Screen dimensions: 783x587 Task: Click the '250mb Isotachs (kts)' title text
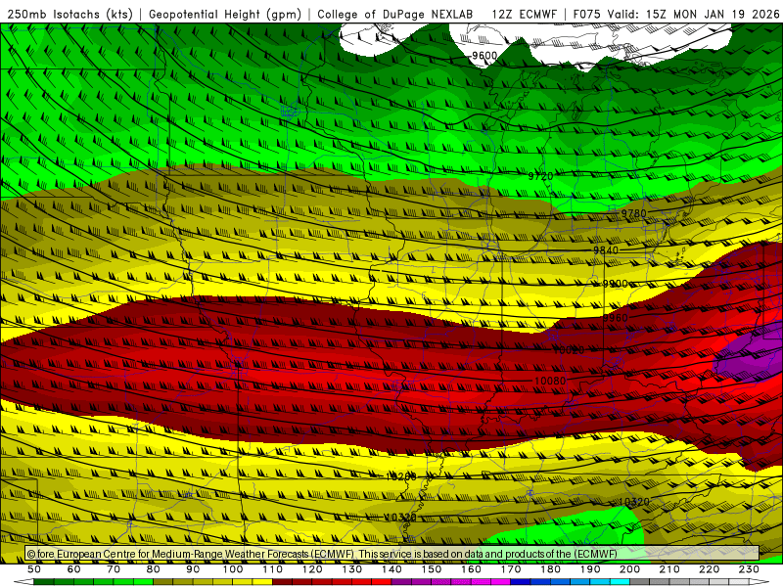[x=70, y=15]
